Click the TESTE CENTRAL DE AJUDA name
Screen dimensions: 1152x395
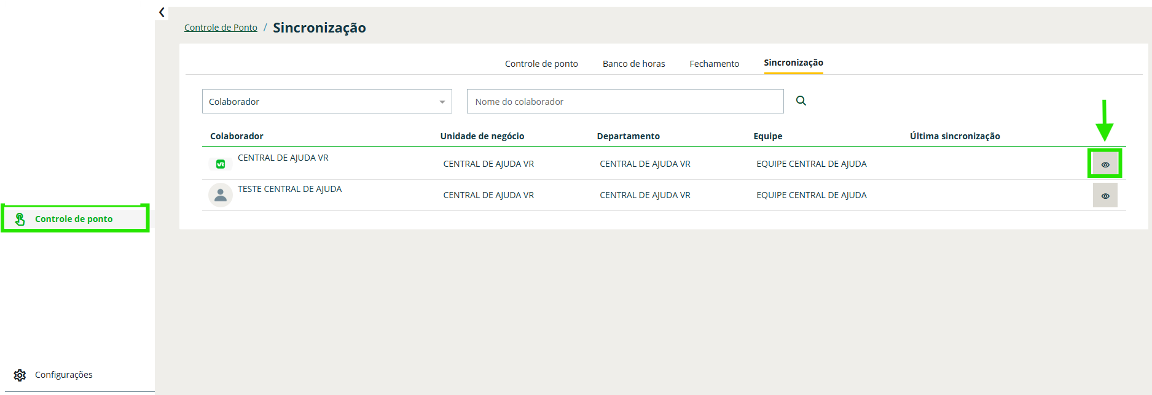coord(289,189)
